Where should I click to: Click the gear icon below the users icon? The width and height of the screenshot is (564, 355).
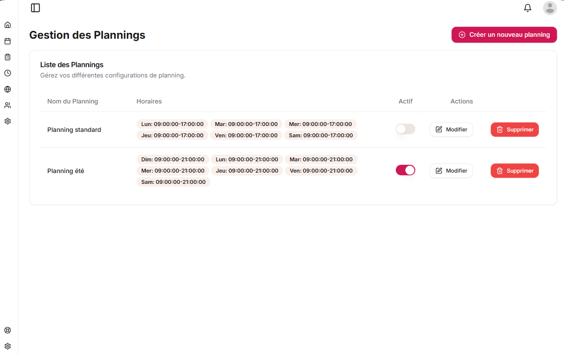click(7, 121)
